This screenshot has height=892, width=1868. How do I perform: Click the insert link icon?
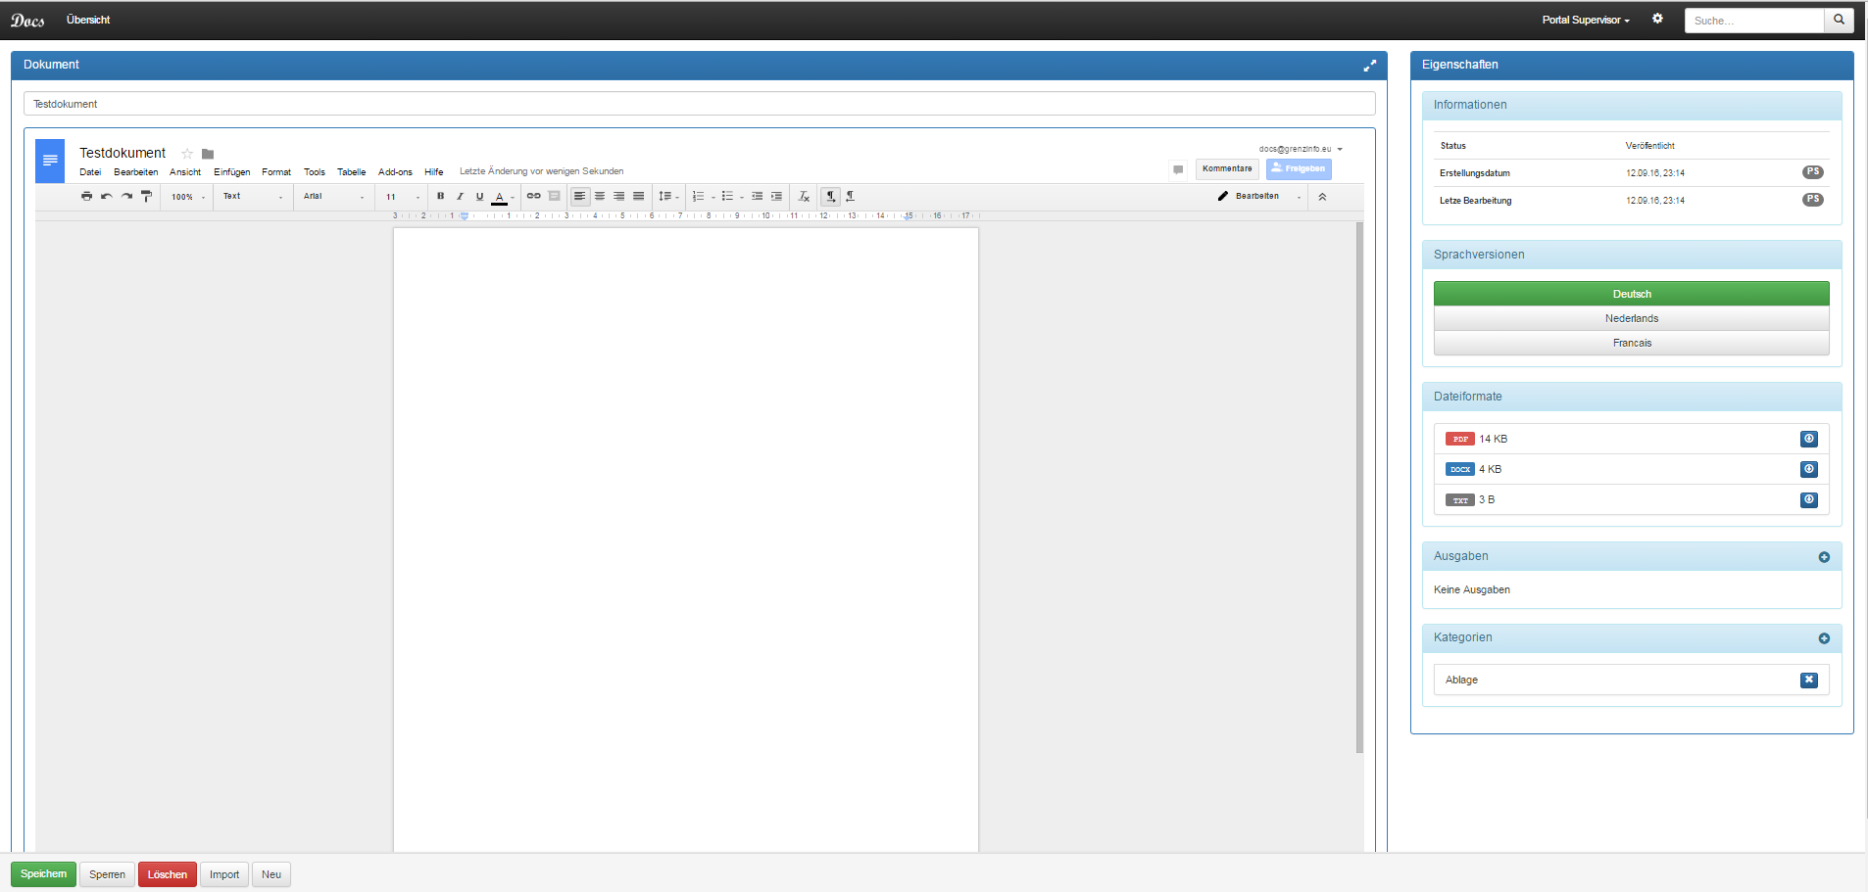533,197
